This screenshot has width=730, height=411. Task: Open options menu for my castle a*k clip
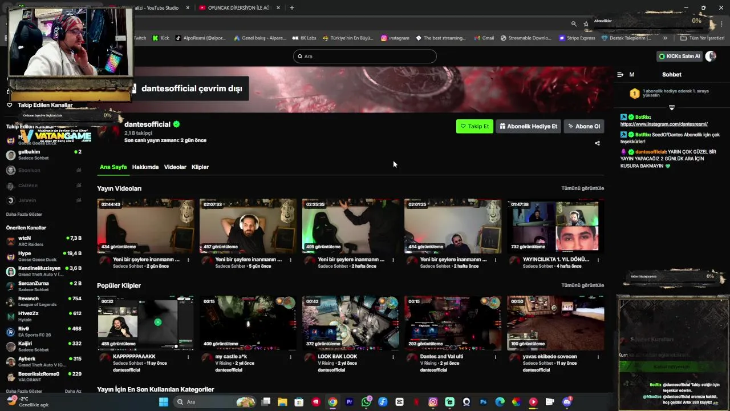(290, 357)
